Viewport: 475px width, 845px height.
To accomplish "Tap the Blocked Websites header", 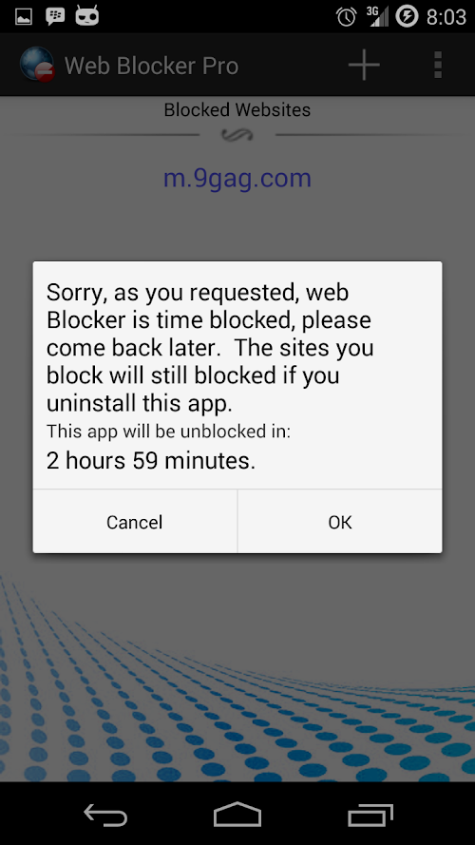I will [x=237, y=110].
